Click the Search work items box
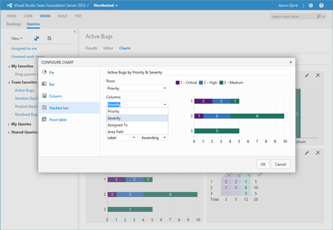This screenshot has width=333, height=230. (293, 16)
